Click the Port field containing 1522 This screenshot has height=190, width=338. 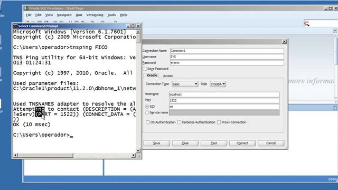click(x=224, y=100)
